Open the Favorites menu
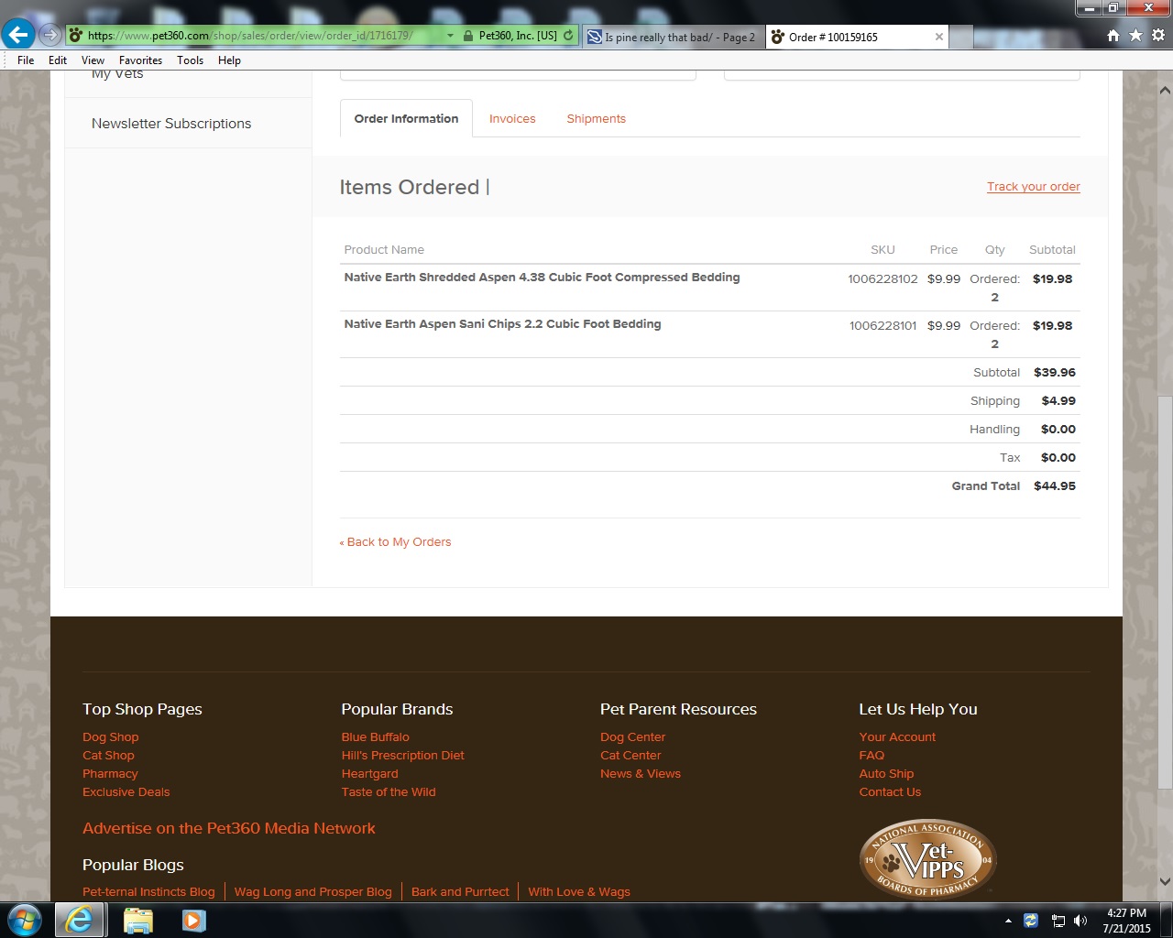The width and height of the screenshot is (1173, 938). (140, 60)
